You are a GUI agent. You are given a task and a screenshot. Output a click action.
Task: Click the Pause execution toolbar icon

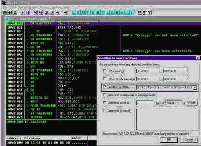[28, 13]
